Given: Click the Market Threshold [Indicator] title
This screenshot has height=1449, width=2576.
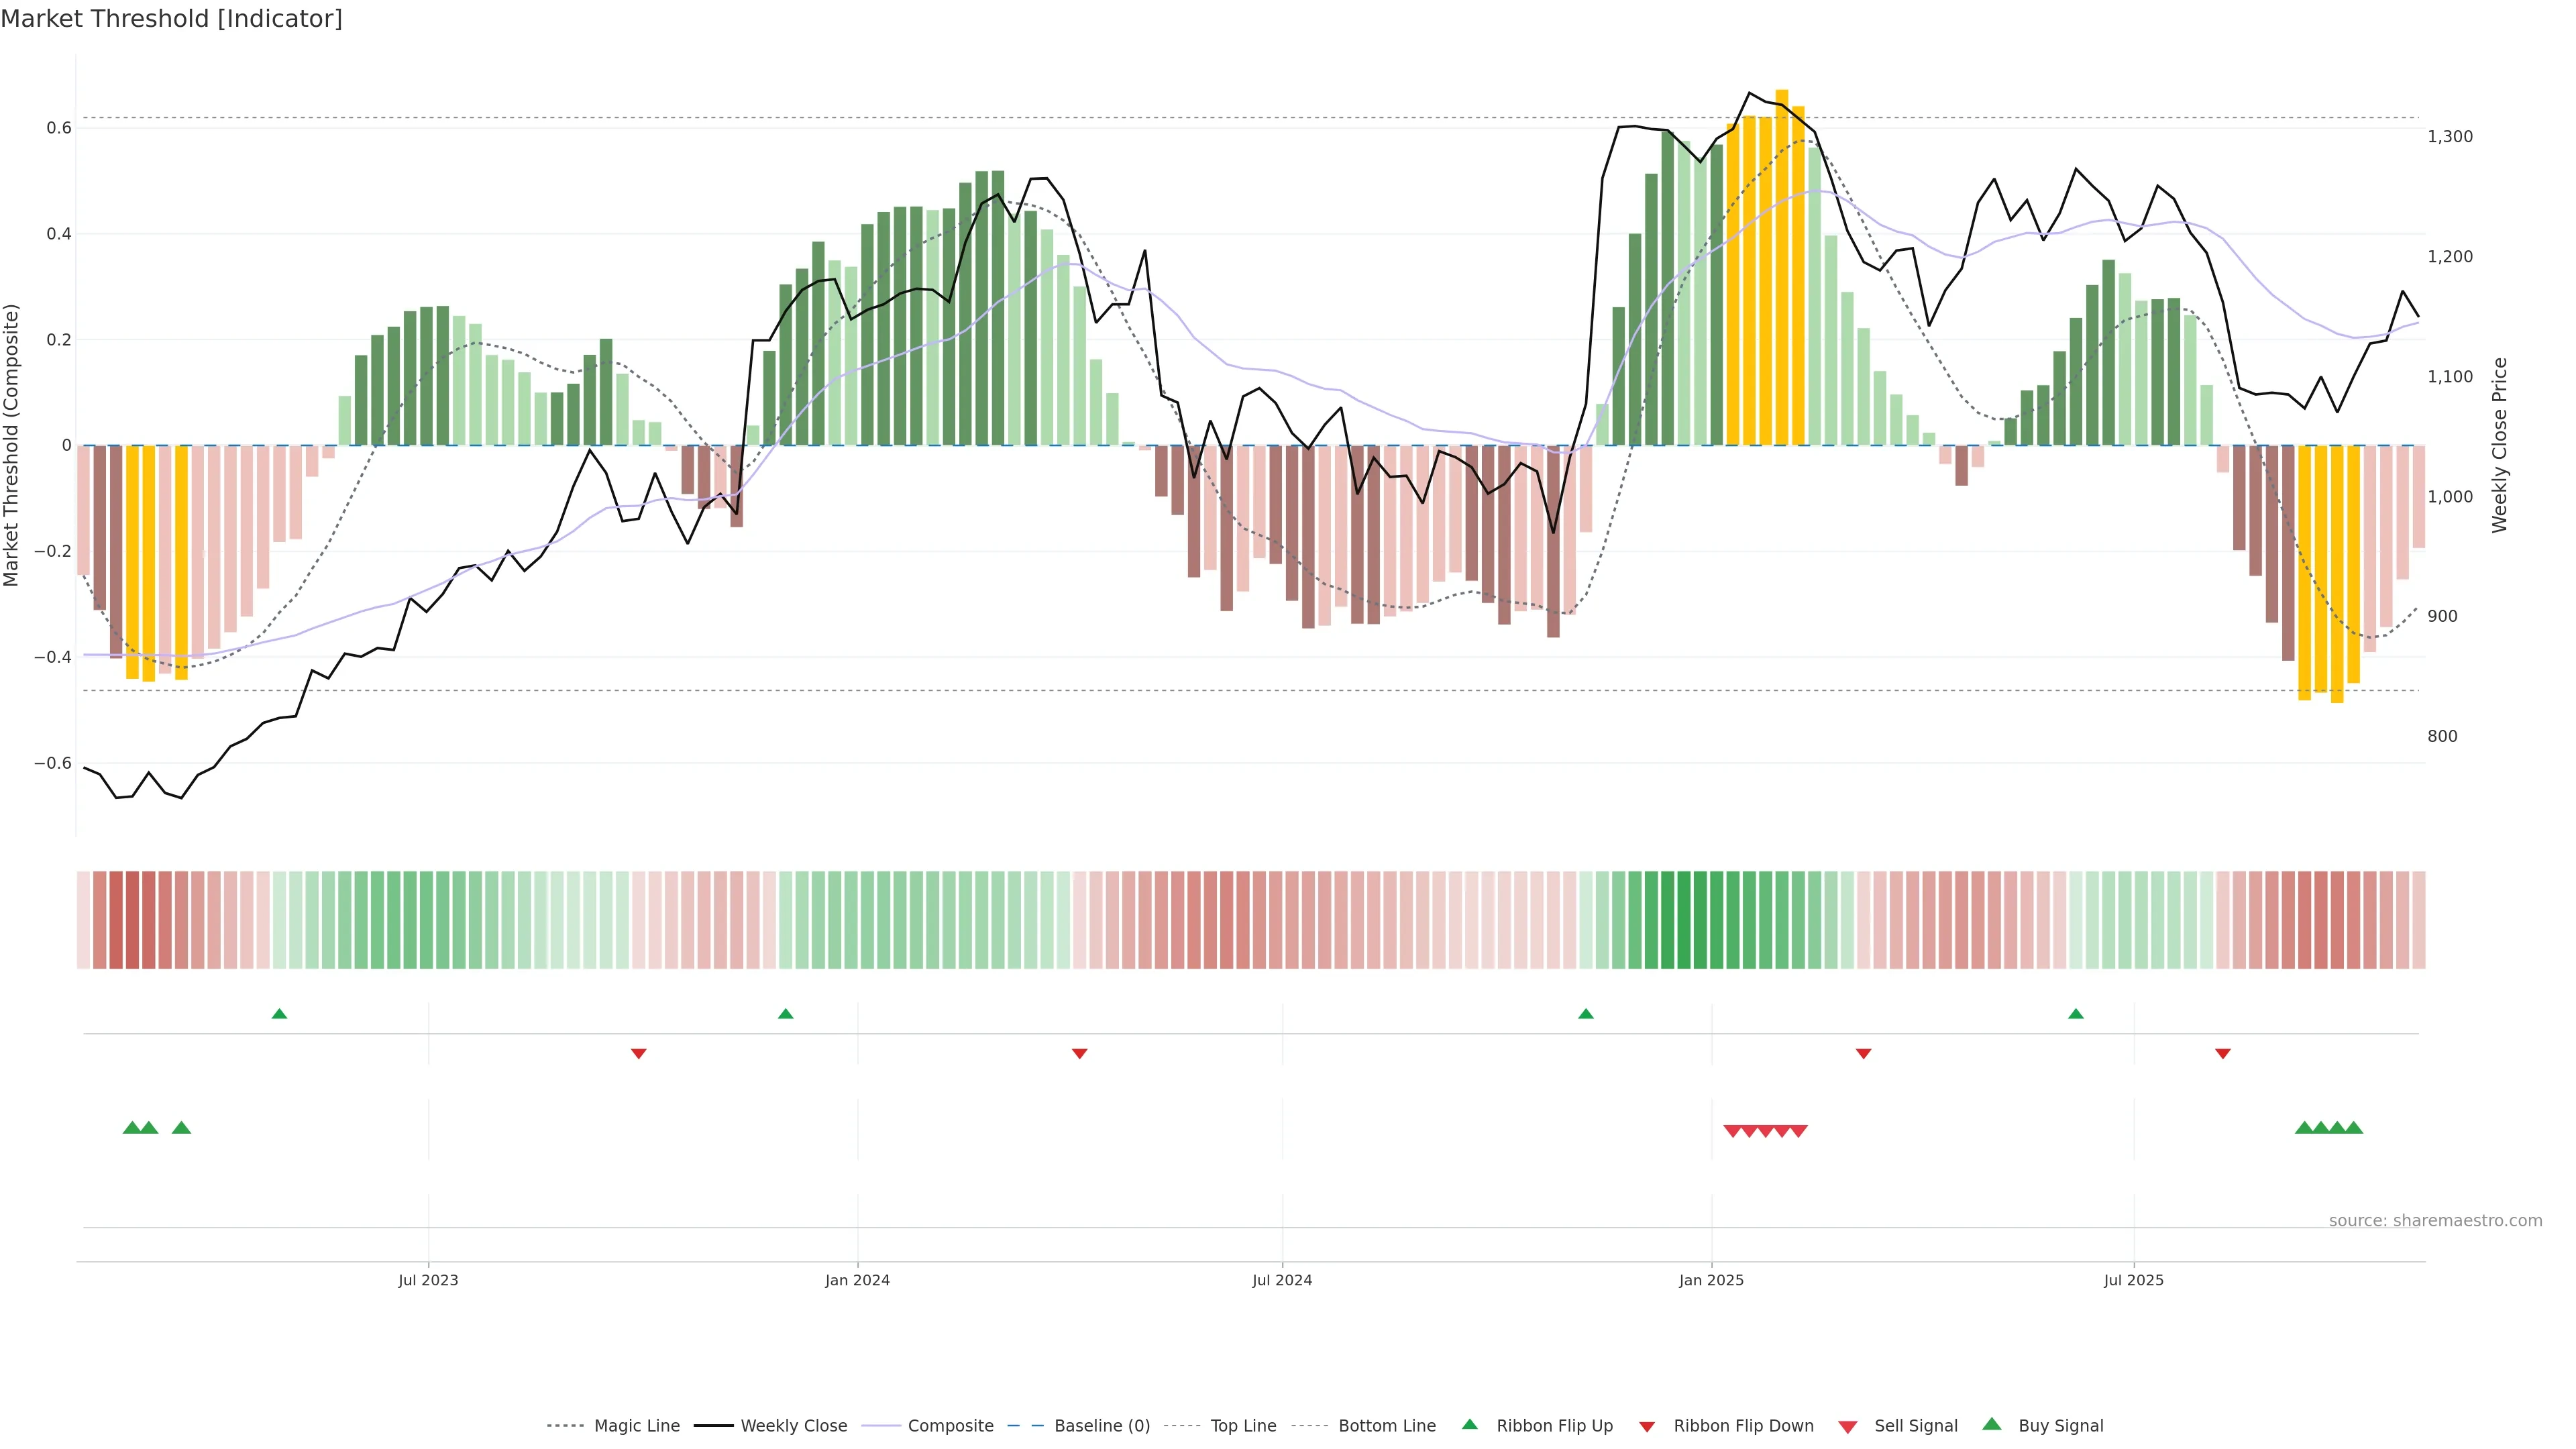Looking at the screenshot, I should tap(171, 19).
